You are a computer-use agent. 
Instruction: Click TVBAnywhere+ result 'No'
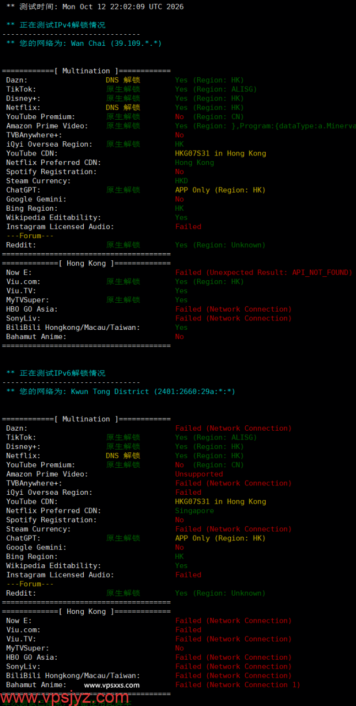point(180,135)
